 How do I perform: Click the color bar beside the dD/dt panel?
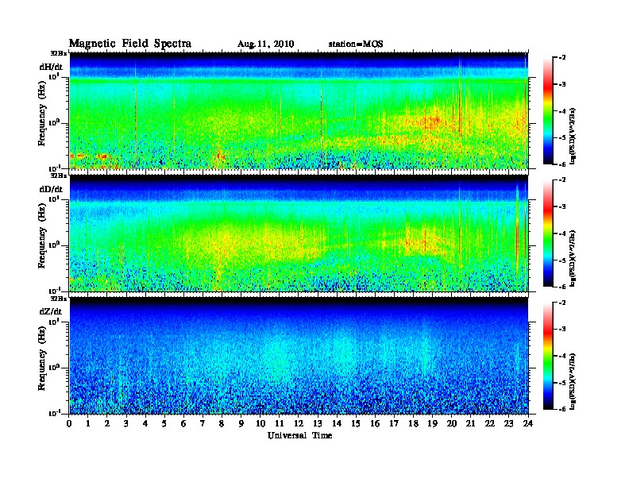pyautogui.click(x=548, y=233)
